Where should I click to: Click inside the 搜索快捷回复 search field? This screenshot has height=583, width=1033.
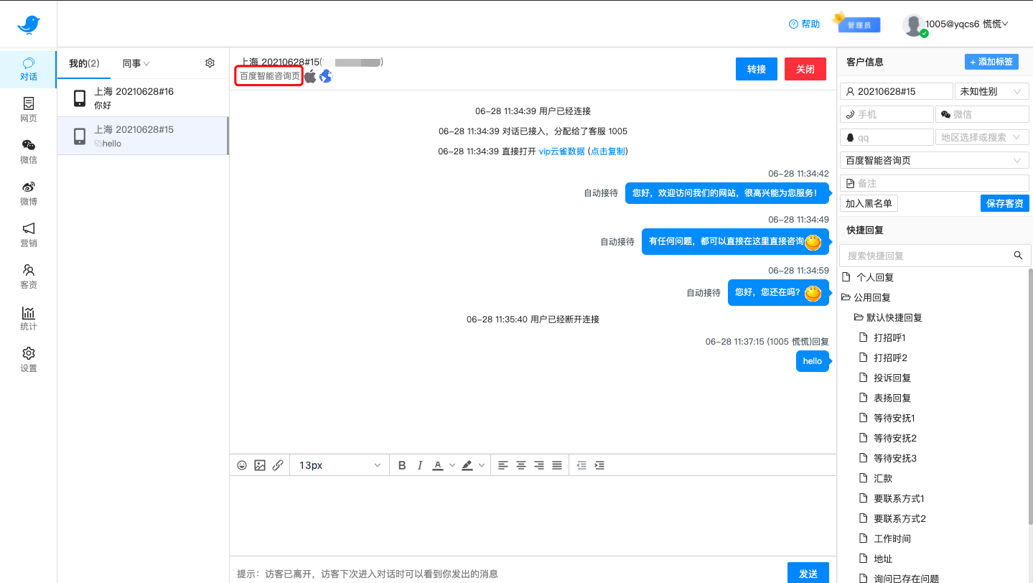[x=926, y=255]
